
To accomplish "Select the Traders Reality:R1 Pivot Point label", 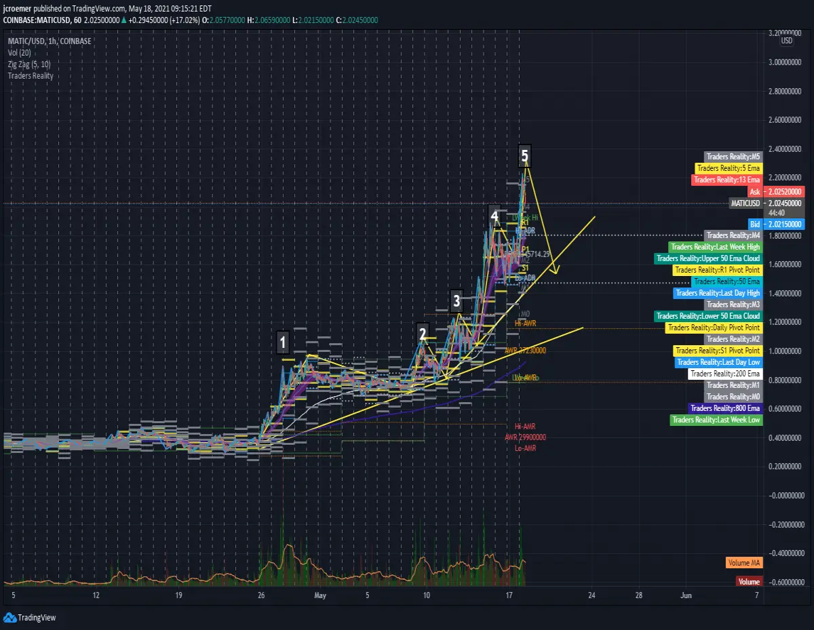I will 718,270.
